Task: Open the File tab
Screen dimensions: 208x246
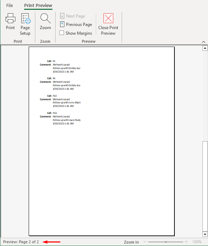Action: pos(9,6)
